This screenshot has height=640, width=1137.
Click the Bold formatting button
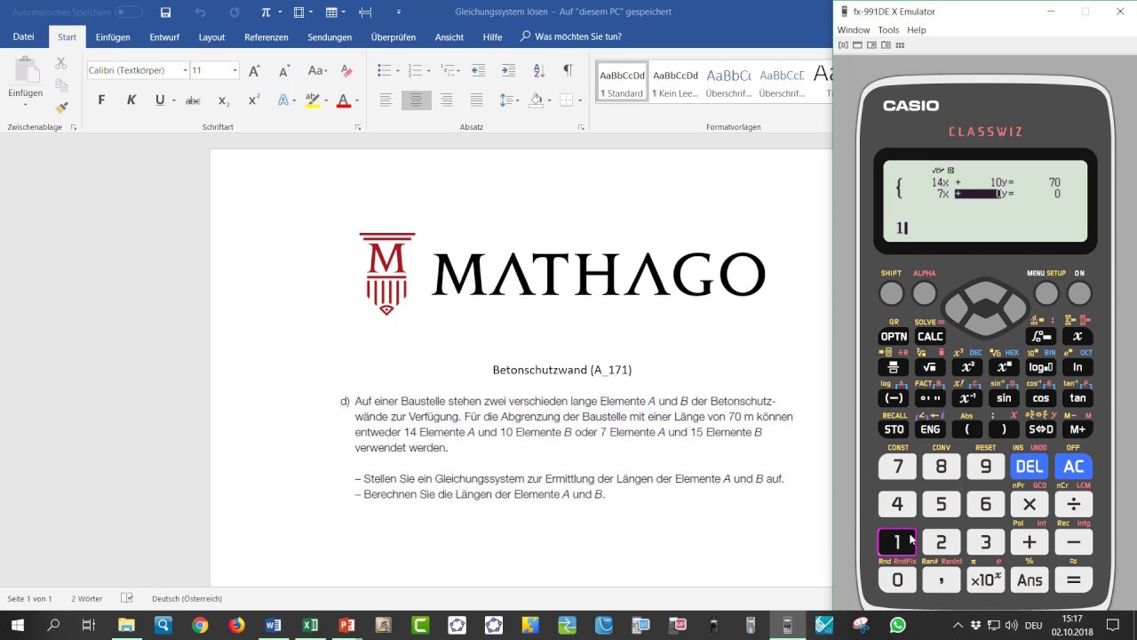pos(101,100)
